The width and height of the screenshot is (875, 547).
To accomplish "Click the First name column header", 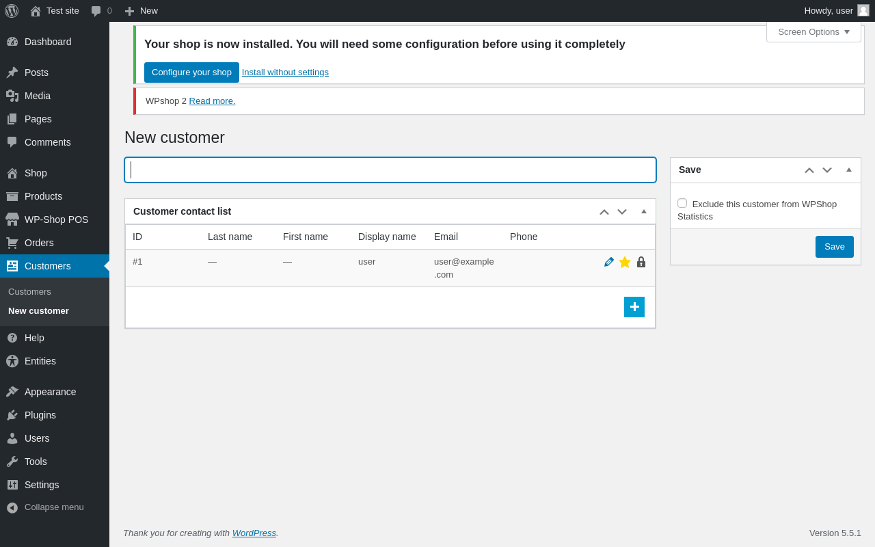I will [306, 237].
